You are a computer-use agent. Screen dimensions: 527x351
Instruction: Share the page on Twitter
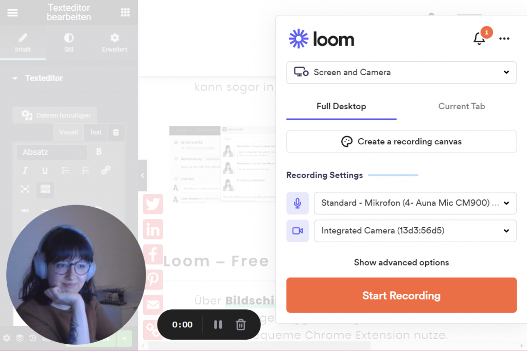pos(152,204)
